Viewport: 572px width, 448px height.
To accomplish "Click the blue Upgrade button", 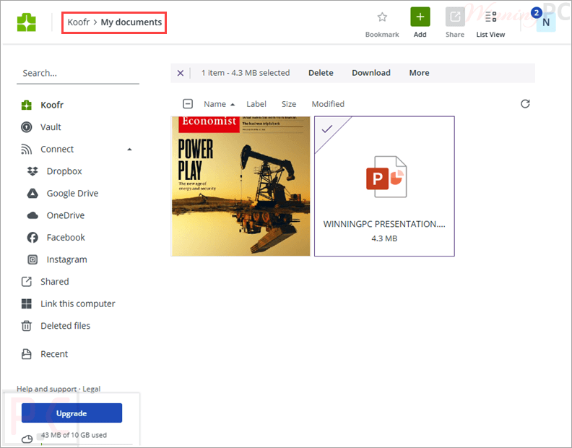I will click(x=71, y=413).
